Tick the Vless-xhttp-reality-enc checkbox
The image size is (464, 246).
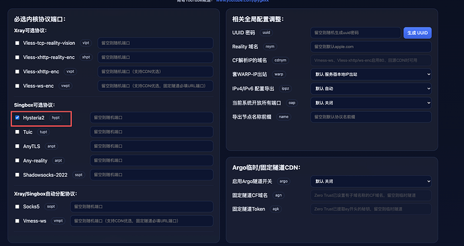click(x=17, y=57)
